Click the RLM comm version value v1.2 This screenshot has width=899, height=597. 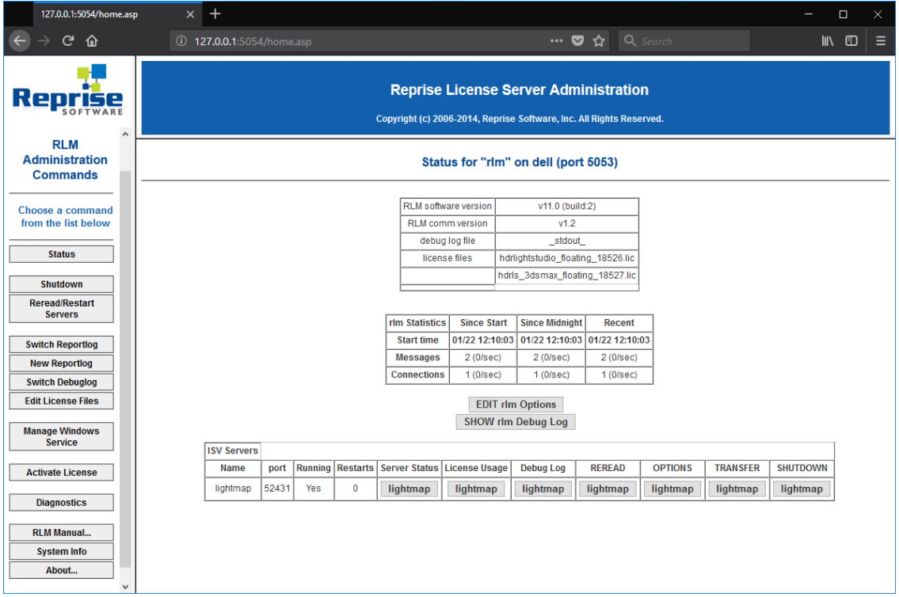pos(567,223)
